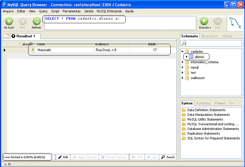This screenshot has width=245, height=167.
Task: Click the Go back arrow icon
Action: pyautogui.click(x=9, y=21)
